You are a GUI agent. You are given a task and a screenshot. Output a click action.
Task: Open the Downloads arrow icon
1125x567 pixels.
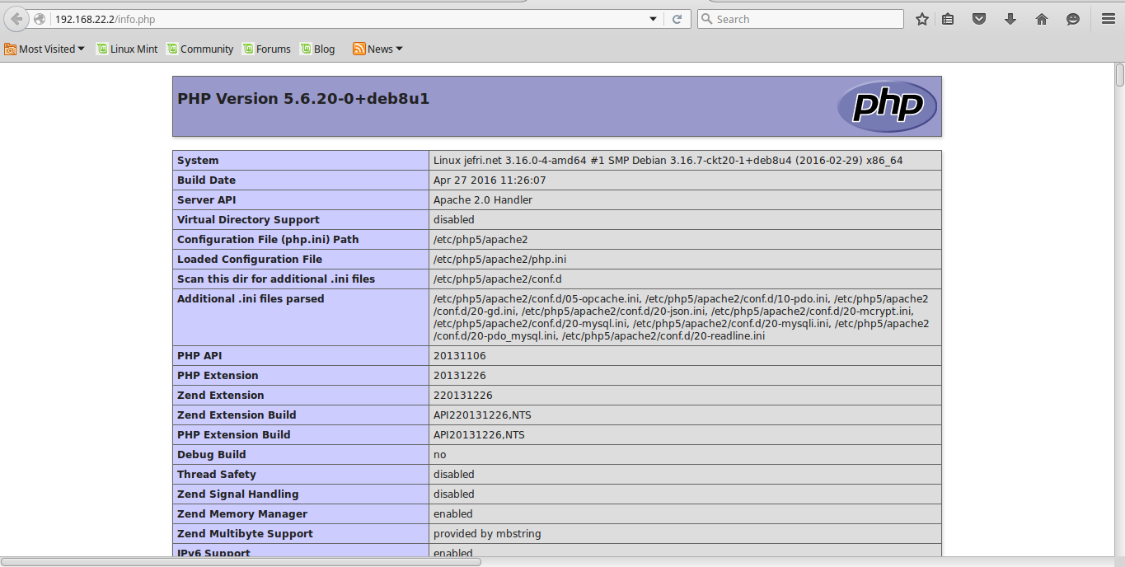(1010, 19)
